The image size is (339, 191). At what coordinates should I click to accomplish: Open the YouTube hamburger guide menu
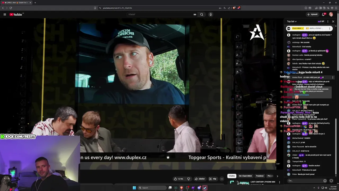pos(5,14)
